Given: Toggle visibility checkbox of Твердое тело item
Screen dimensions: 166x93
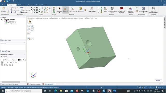Looking at the screenshot, I should 5,23.
